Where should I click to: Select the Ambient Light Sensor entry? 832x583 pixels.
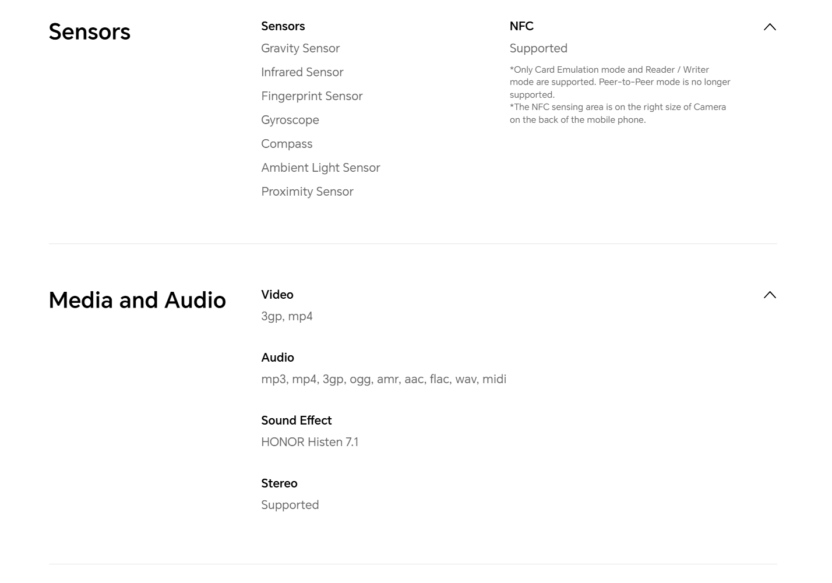point(320,168)
